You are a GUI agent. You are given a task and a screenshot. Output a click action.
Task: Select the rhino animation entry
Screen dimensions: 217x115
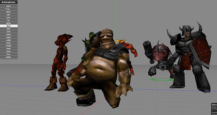(x=9, y=54)
